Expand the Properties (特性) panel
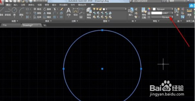The image size is (195, 101). point(156,21)
